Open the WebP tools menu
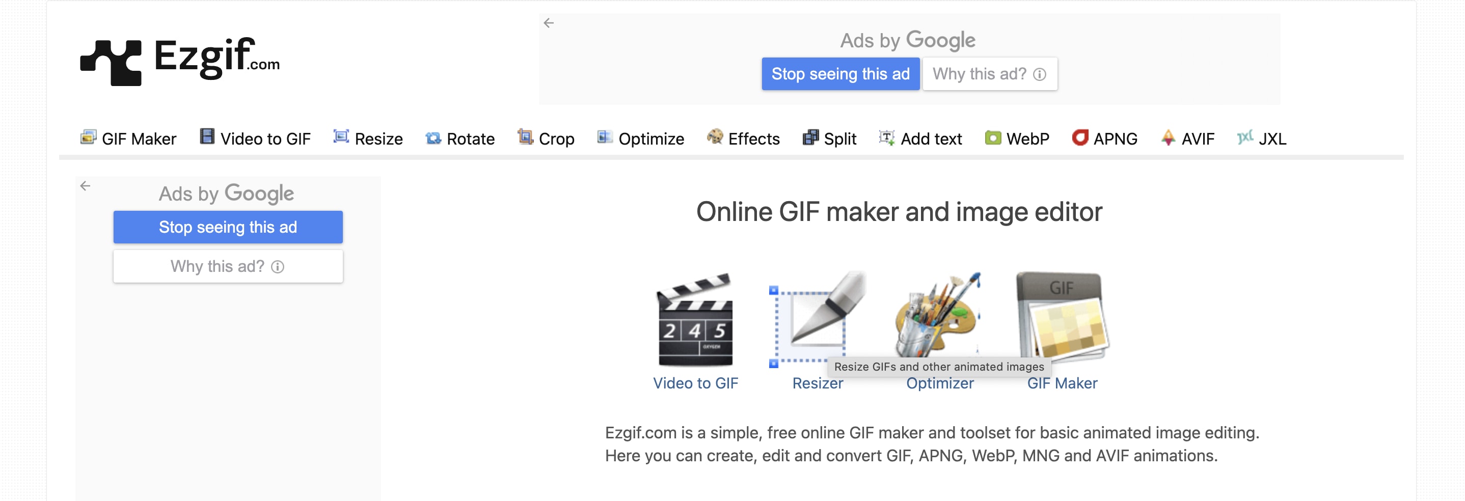This screenshot has width=1465, height=501. 1017,139
